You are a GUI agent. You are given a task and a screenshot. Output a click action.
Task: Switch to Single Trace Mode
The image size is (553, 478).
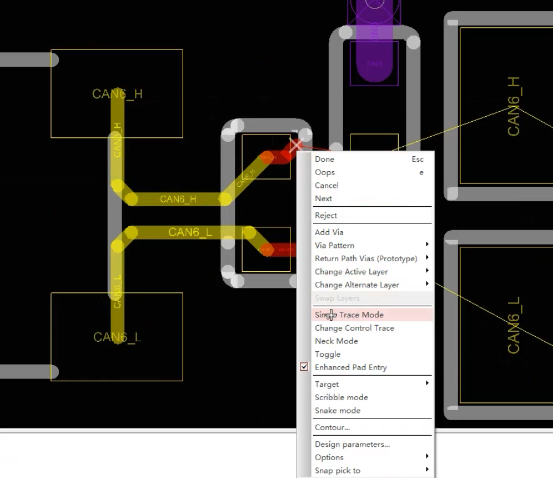(372, 315)
